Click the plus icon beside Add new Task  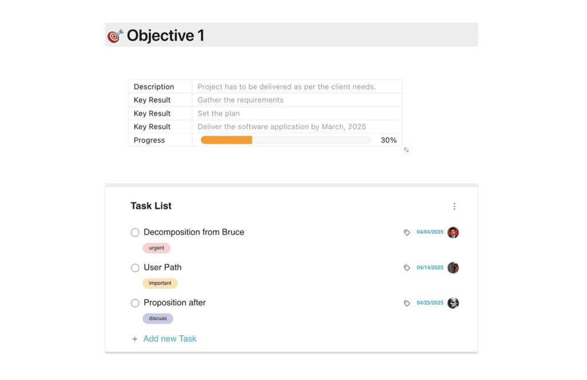[x=135, y=338]
